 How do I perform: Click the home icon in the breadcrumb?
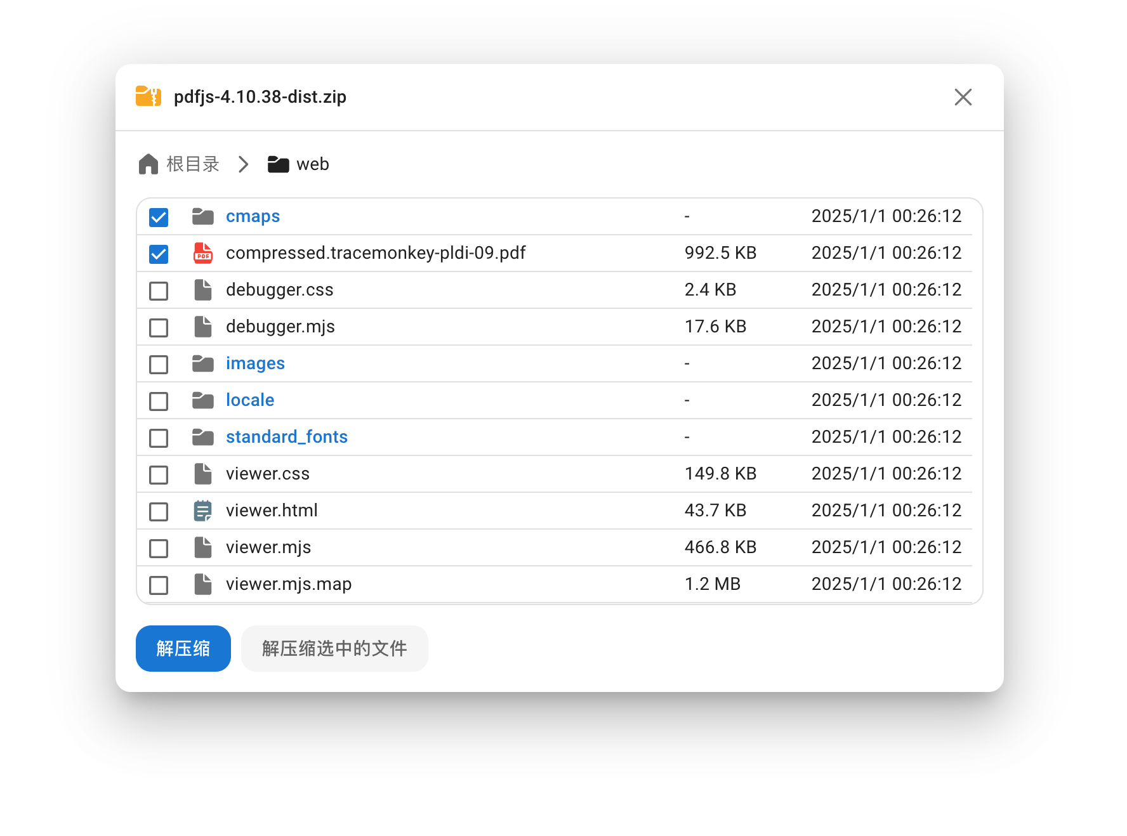[148, 164]
